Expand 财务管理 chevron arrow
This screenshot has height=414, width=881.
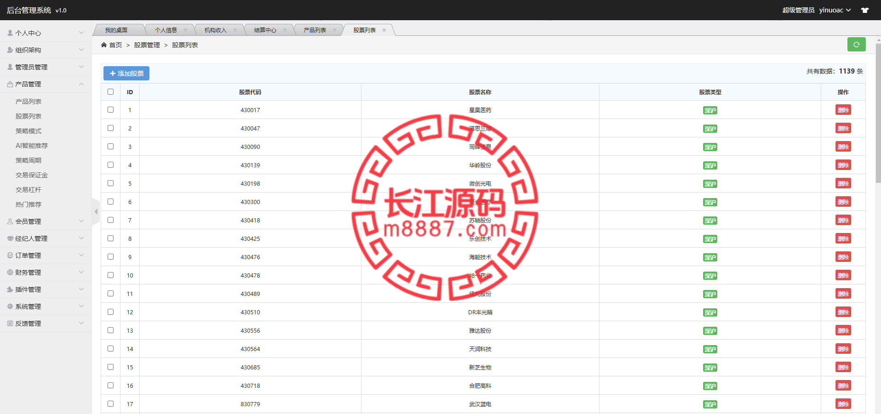point(81,272)
